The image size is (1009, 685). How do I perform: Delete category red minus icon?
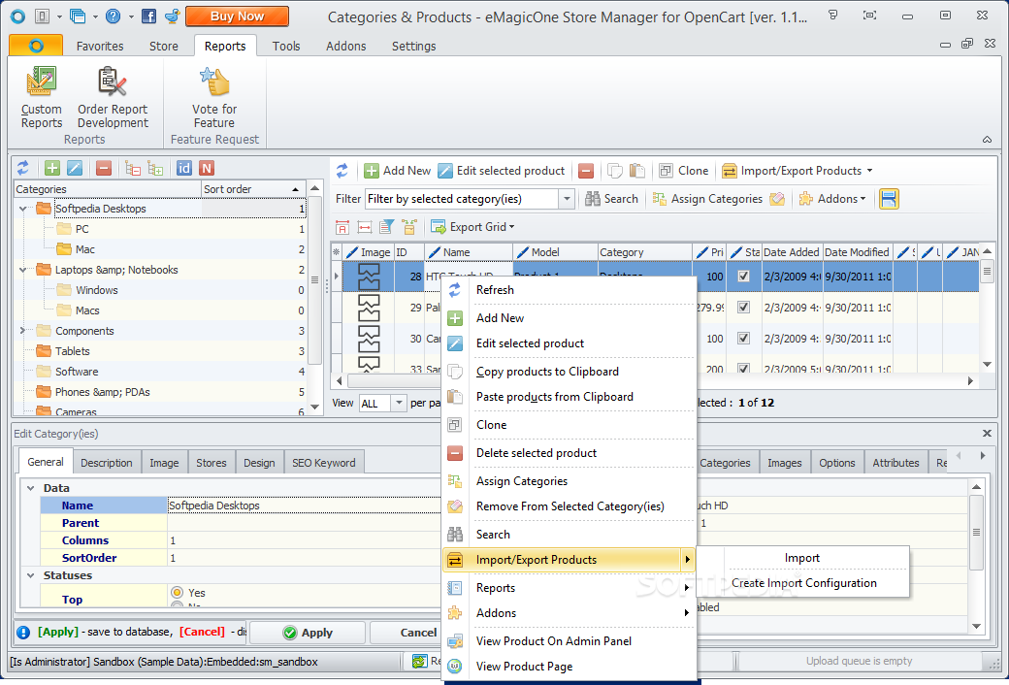click(104, 168)
